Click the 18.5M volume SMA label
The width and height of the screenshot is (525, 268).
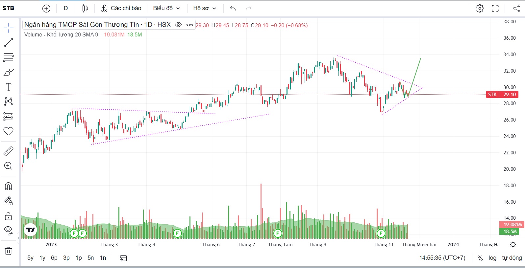click(509, 232)
